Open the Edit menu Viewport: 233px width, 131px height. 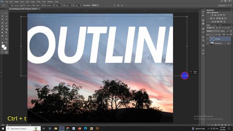[x=11, y=1]
